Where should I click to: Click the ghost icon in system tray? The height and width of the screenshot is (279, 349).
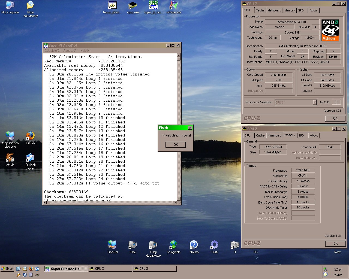click(x=325, y=275)
